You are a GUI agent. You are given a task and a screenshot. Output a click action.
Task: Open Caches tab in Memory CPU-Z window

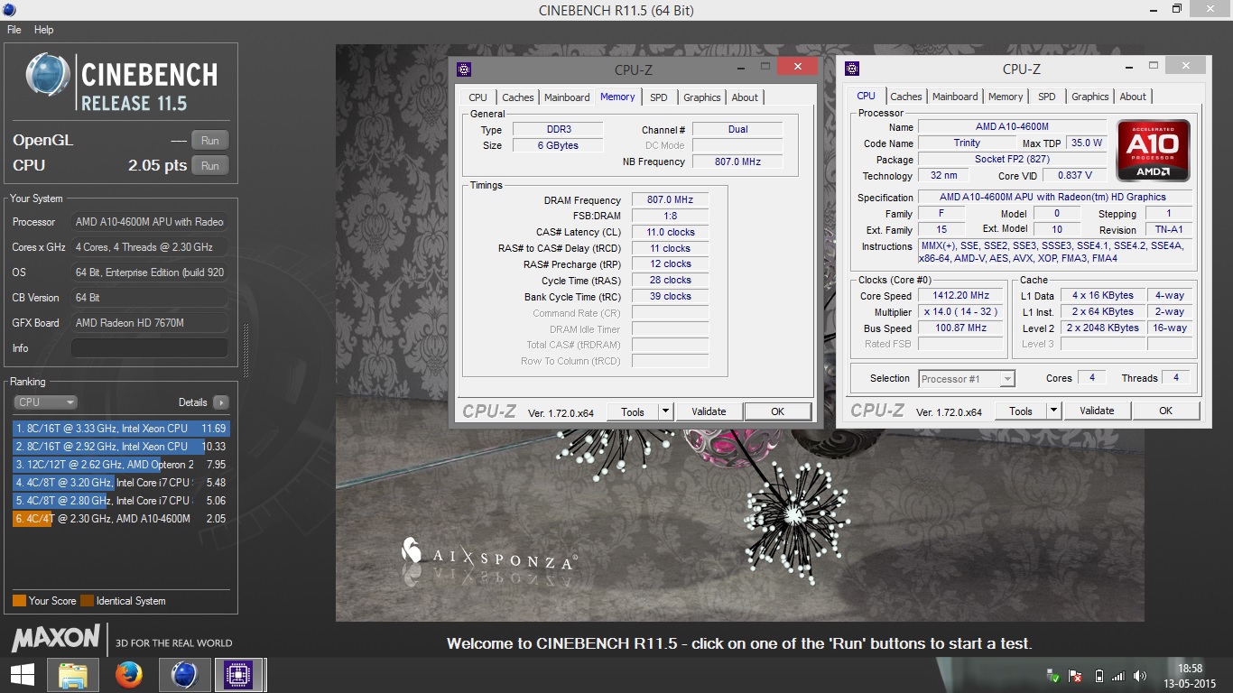click(518, 97)
